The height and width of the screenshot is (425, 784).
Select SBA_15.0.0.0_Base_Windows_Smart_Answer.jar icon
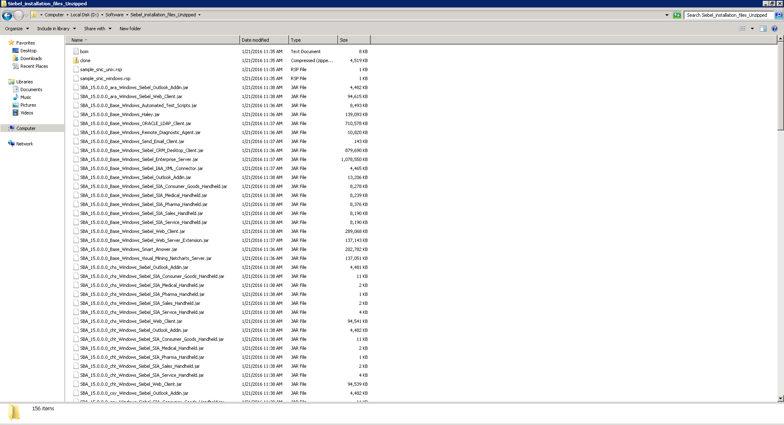click(76, 249)
